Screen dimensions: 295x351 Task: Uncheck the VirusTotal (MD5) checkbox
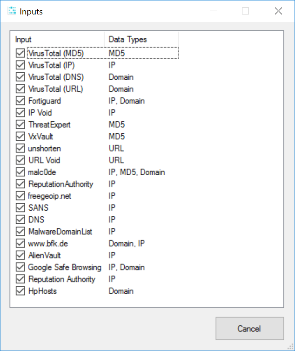pyautogui.click(x=20, y=53)
